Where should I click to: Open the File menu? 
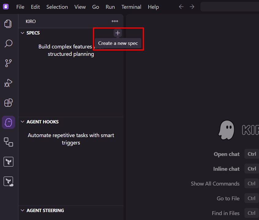coord(20,7)
